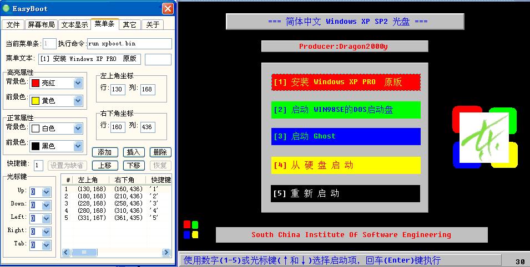Viewport: 530px width, 267px height.
Task: Select preview item [1] 安装 Windows XP PRO
Action: pos(346,82)
